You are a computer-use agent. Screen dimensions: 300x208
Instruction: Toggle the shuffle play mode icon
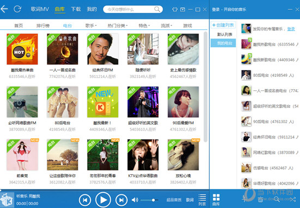point(292,200)
